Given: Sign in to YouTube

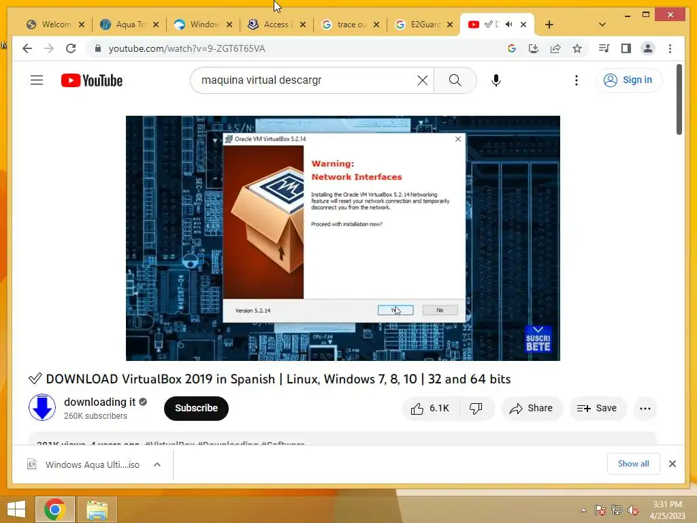Looking at the screenshot, I should [x=628, y=80].
